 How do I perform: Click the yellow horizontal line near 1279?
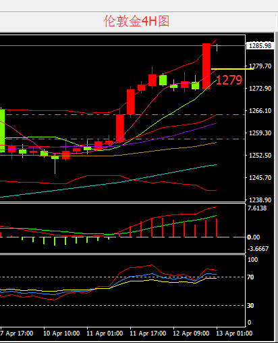[x=232, y=69]
